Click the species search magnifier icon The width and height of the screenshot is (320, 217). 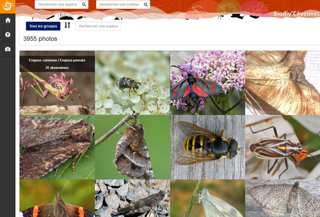[84, 5]
